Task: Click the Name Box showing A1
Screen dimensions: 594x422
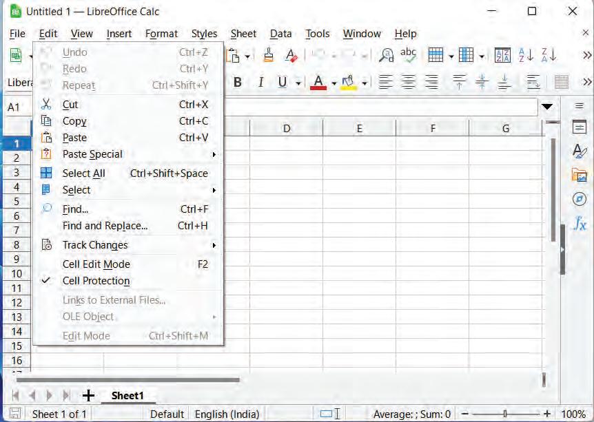Action: (x=18, y=107)
